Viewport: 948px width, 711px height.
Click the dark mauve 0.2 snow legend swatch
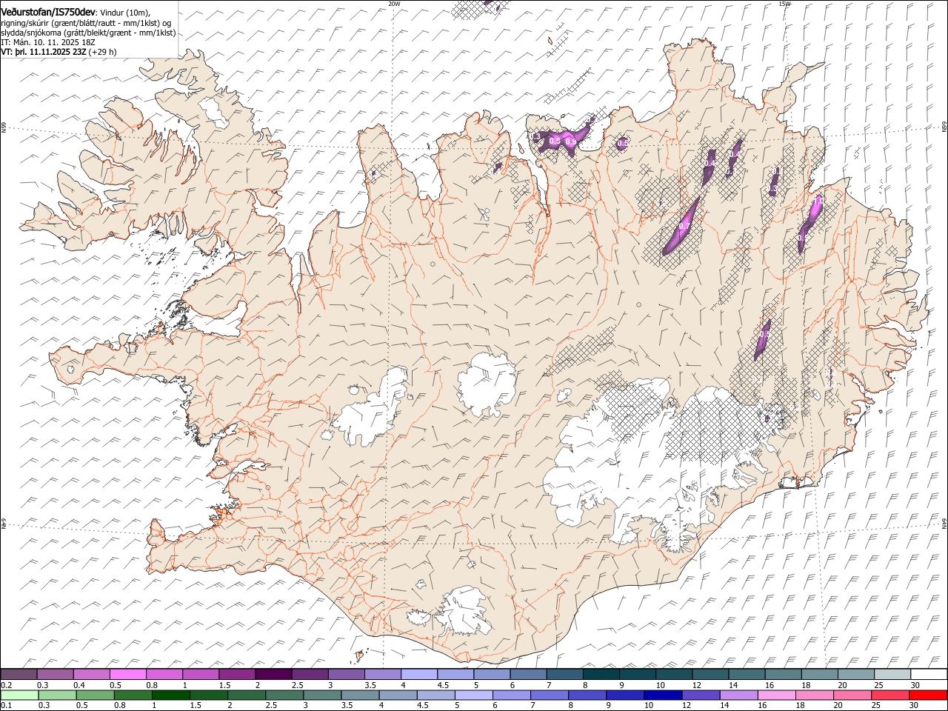pos(19,674)
